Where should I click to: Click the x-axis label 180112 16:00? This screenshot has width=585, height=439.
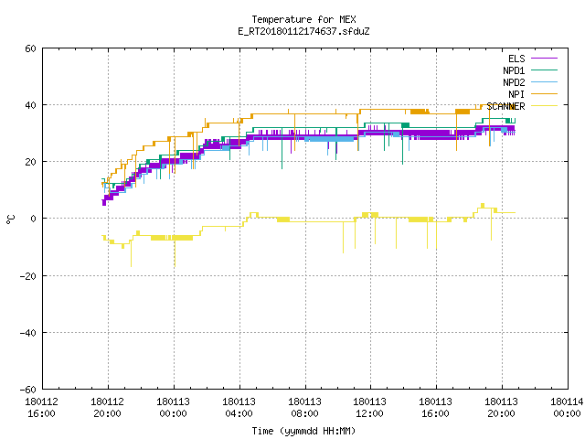pos(41,408)
